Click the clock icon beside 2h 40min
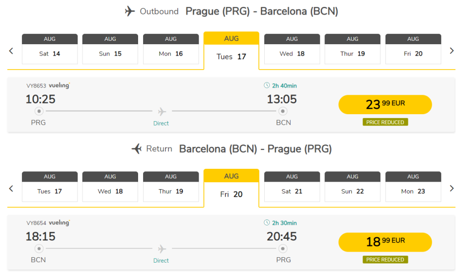 (267, 86)
